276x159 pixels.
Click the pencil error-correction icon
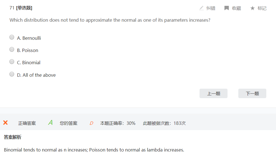[201, 8]
